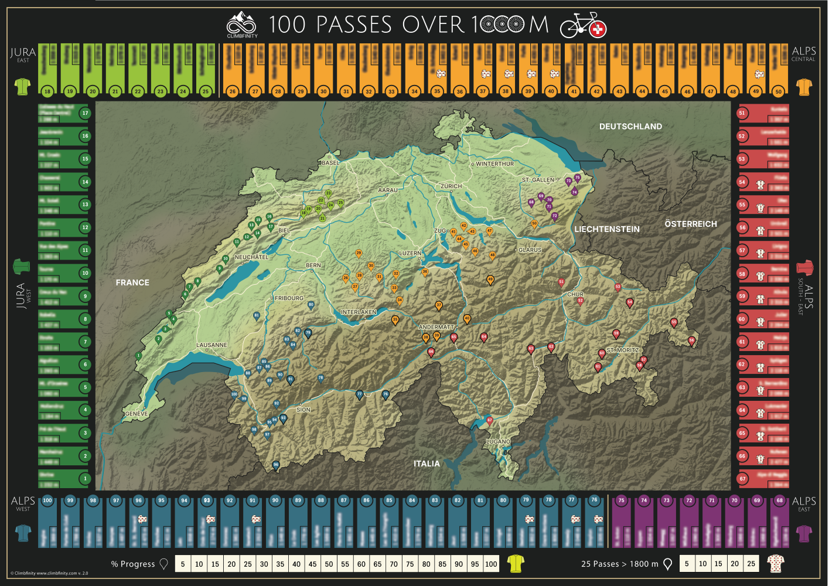This screenshot has width=829, height=586.
Task: Tick the 50 box in % Progress scale
Action: click(x=329, y=564)
